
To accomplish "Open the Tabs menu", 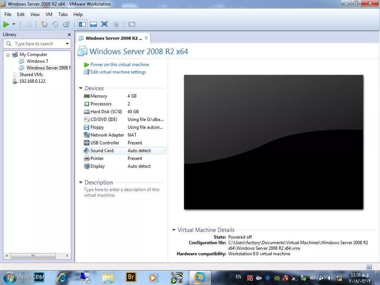I will [63, 14].
